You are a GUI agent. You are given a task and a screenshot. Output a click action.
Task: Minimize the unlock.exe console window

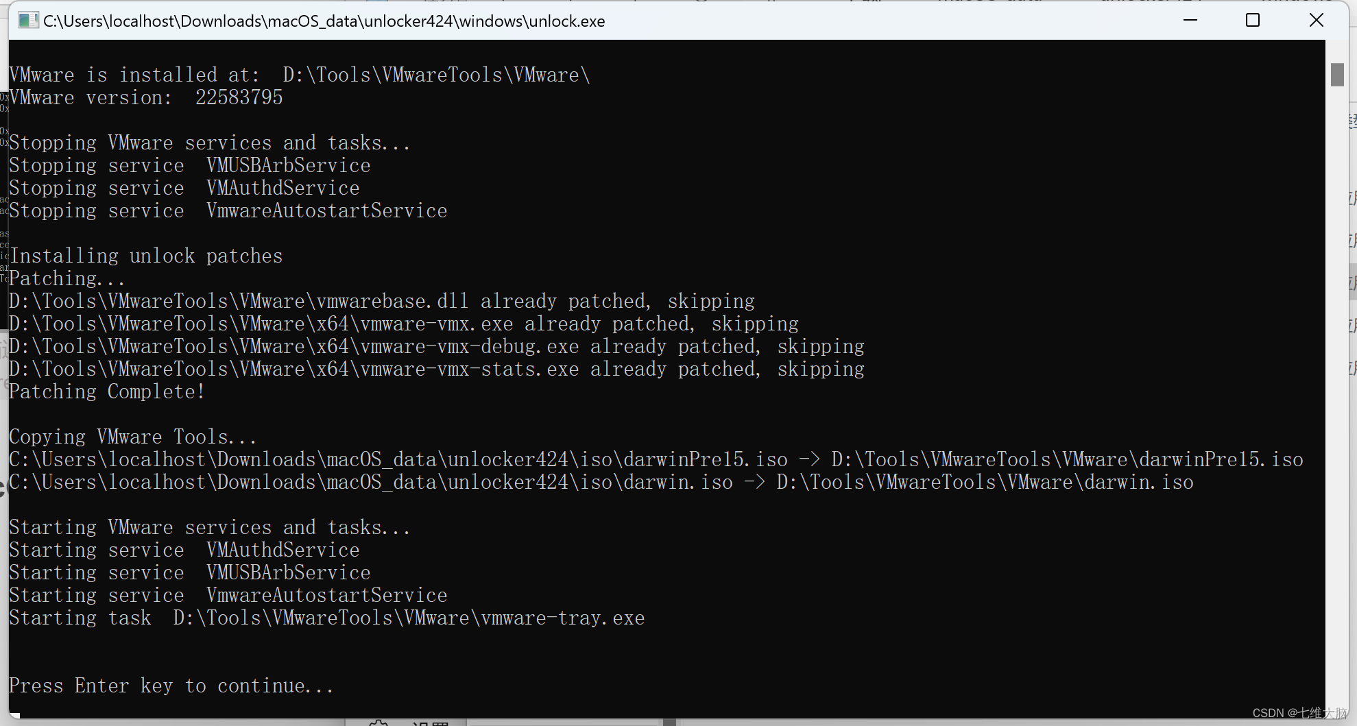[1190, 21]
